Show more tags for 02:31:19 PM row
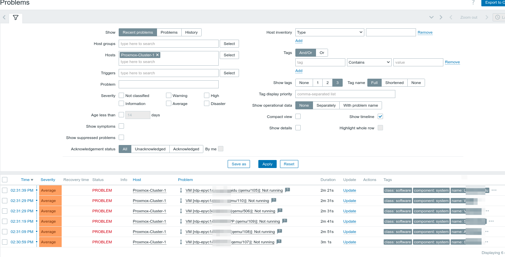This screenshot has width=505, height=257. coord(491,221)
